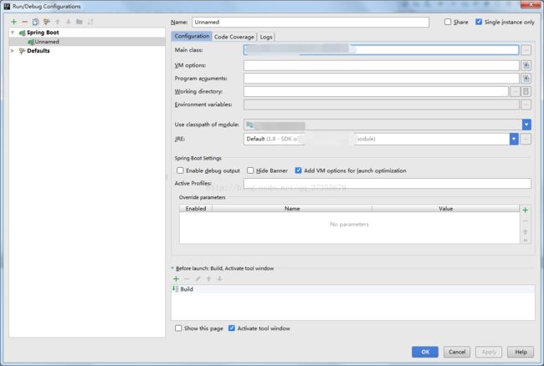Add override parameter with green plus

pos(526,210)
